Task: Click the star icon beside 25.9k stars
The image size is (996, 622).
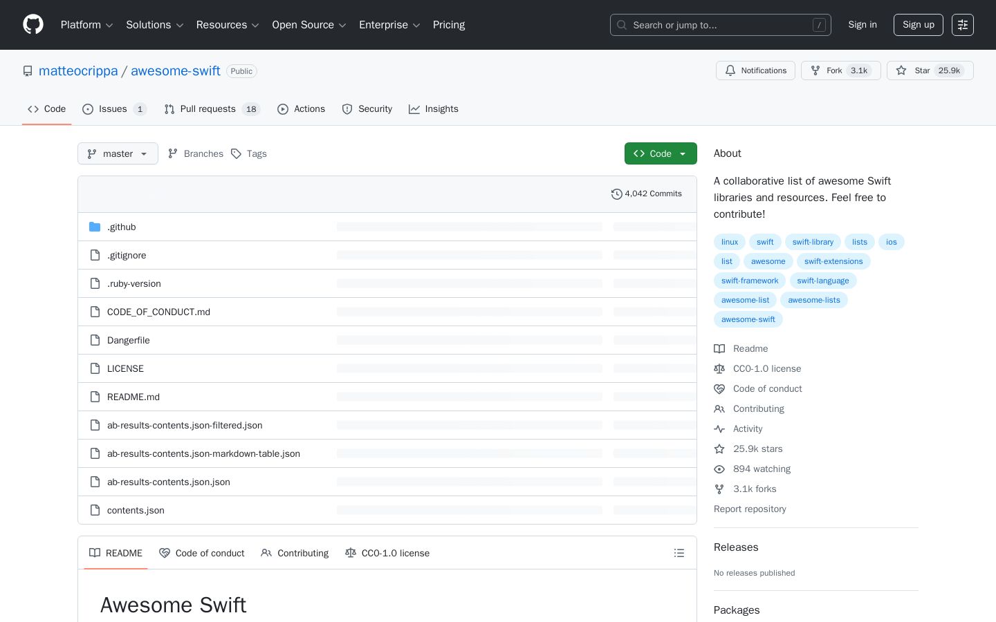Action: (x=719, y=449)
